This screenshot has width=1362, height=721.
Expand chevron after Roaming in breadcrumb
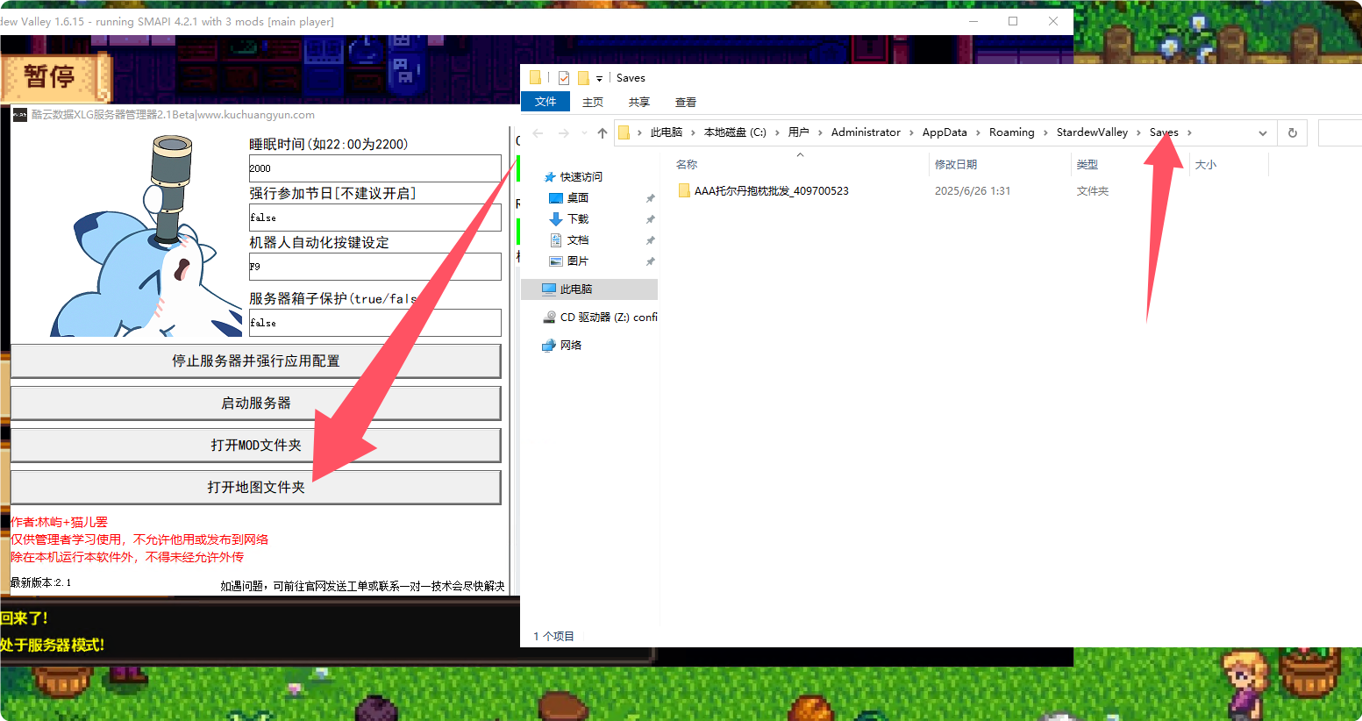1045,132
